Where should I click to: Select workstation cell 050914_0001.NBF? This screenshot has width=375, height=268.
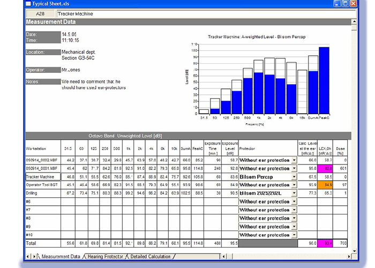[43, 168]
